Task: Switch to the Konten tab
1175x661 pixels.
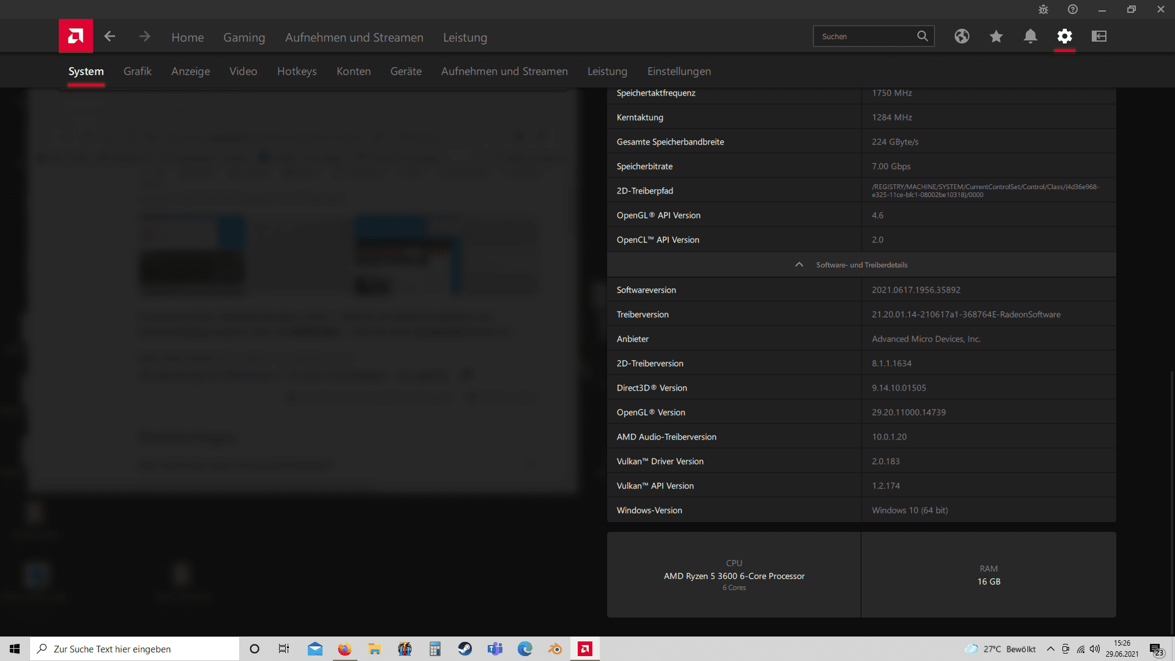Action: click(353, 71)
